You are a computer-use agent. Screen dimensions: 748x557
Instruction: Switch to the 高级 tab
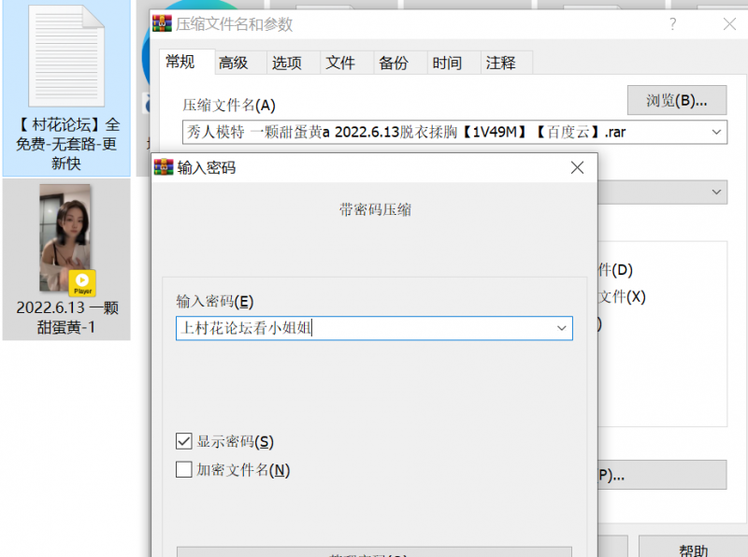(x=234, y=63)
